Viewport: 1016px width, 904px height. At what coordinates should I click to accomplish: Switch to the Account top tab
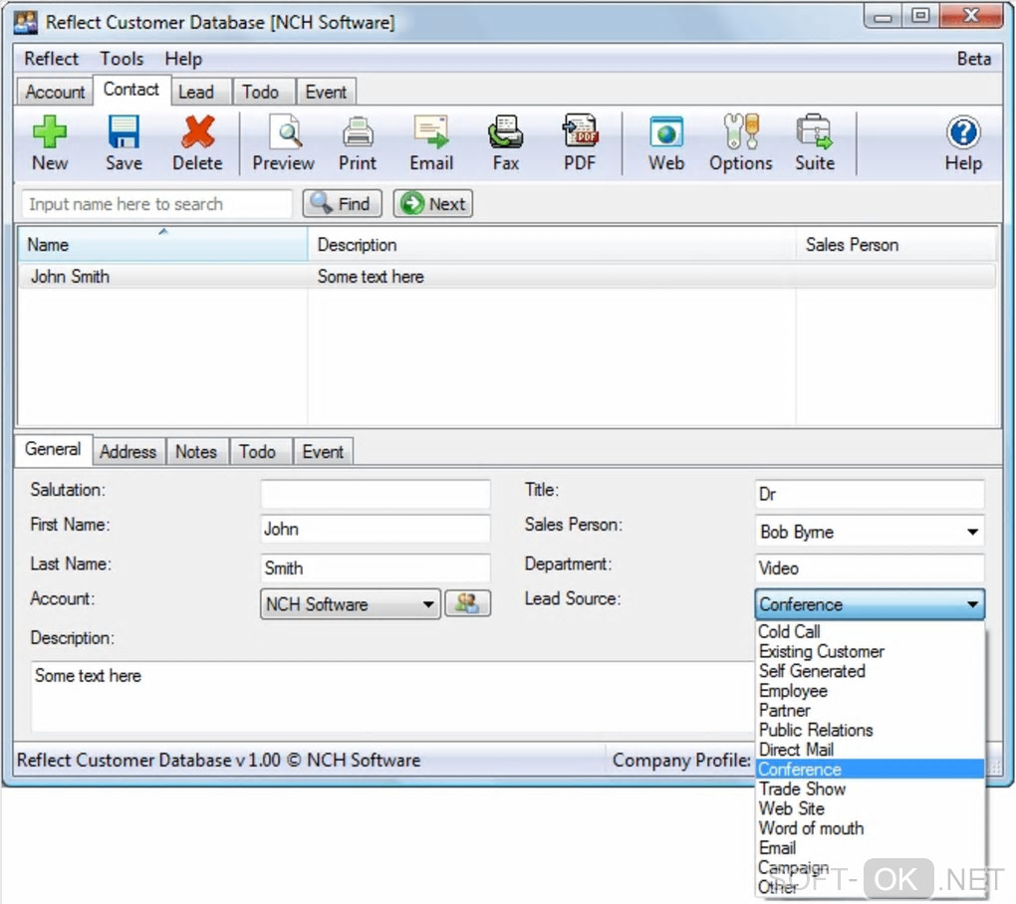point(55,92)
